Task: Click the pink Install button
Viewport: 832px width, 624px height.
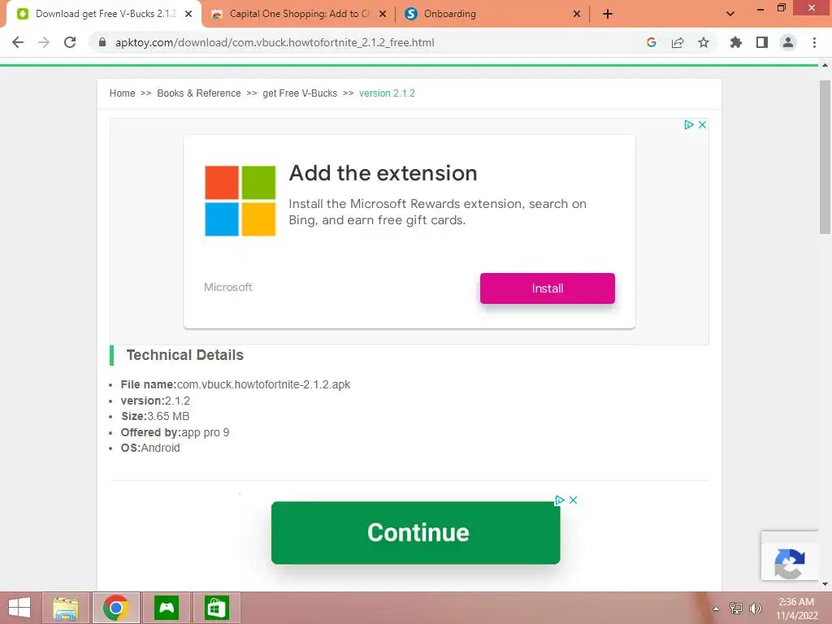Action: (547, 288)
